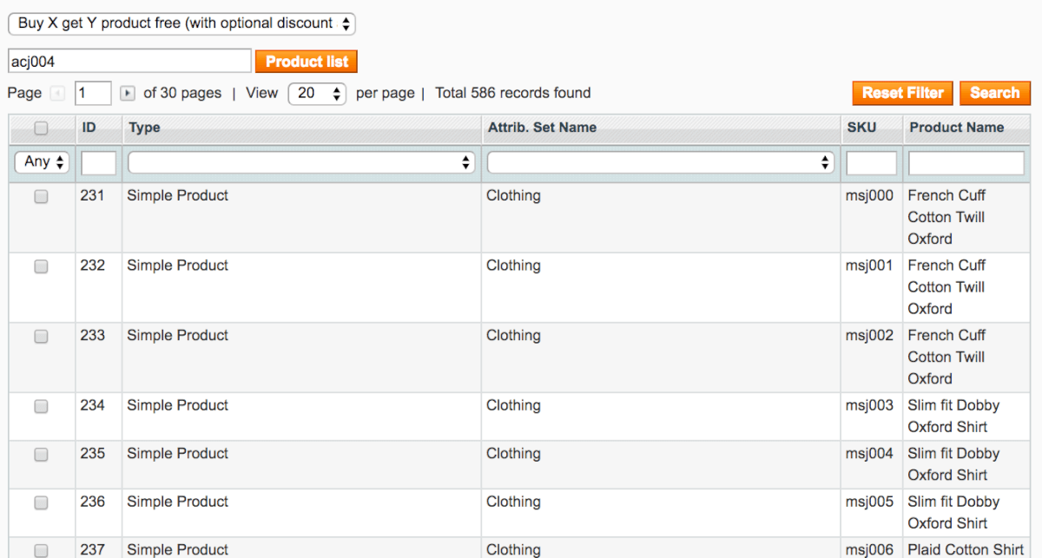Tick the checkbox for product ID 235
This screenshot has width=1042, height=558.
click(41, 454)
